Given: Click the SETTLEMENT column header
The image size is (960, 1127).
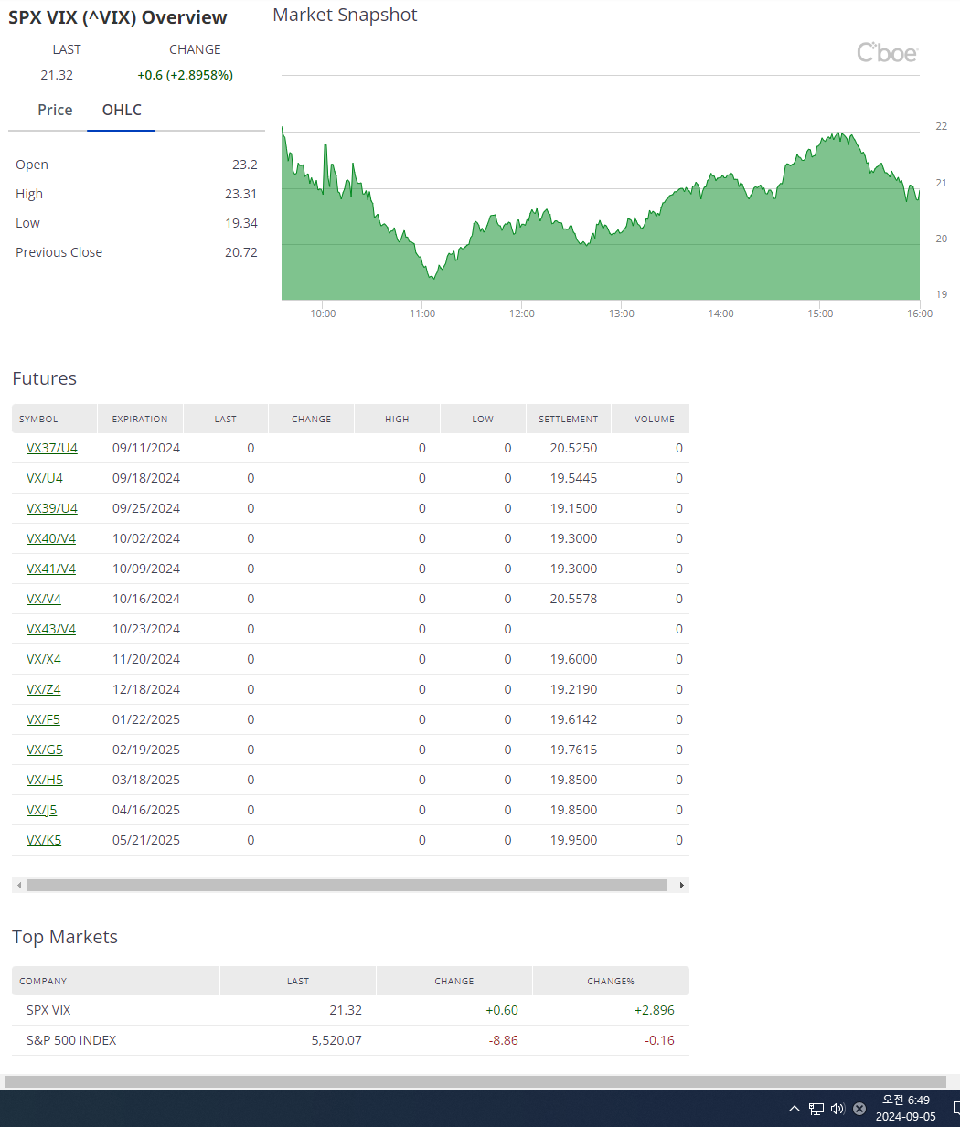Looking at the screenshot, I should pos(568,419).
